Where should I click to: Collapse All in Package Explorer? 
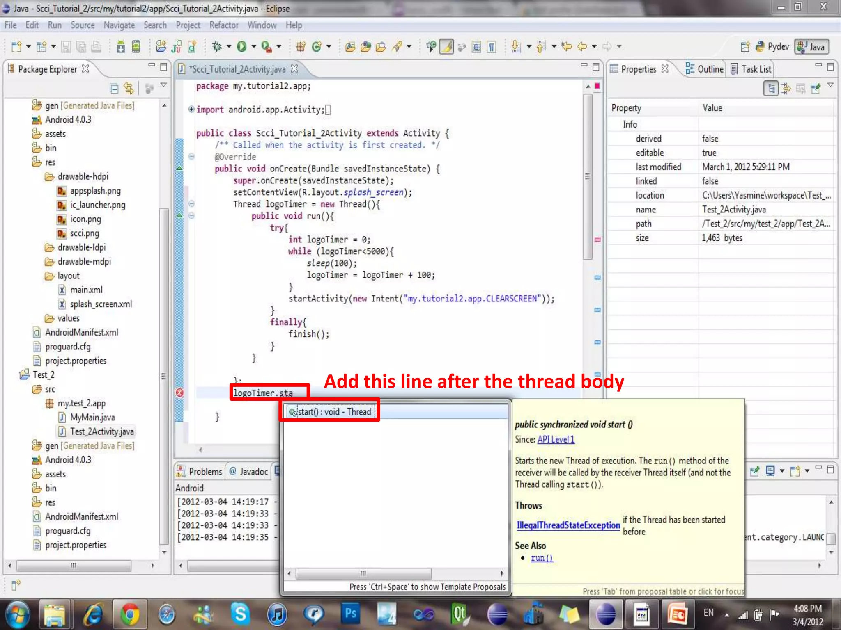point(114,88)
